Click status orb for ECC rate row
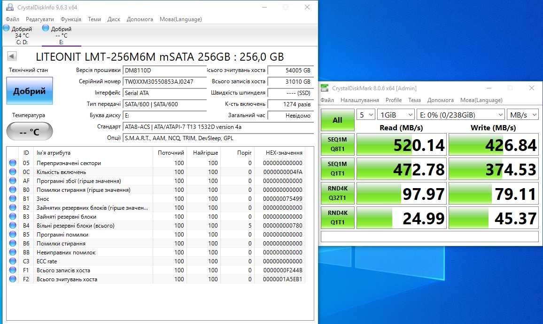The image size is (543, 324). [13, 261]
